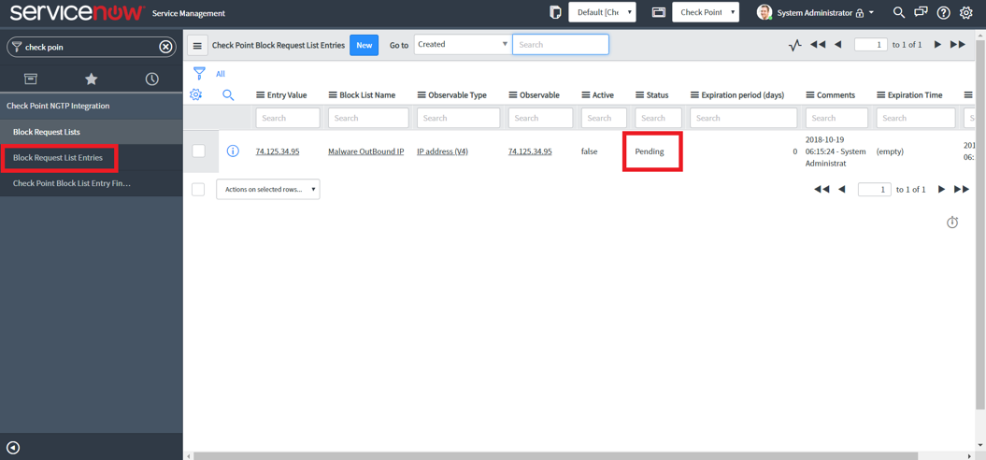This screenshot has width=986, height=460.
Task: Click the ServiceNow logo
Action: pos(78,12)
